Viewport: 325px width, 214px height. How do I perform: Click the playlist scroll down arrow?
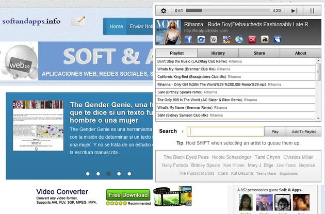[318, 118]
